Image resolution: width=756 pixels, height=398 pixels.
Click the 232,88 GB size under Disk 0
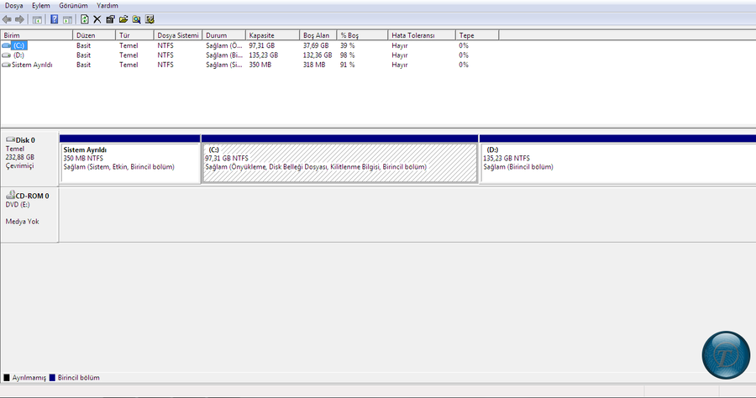[20, 157]
